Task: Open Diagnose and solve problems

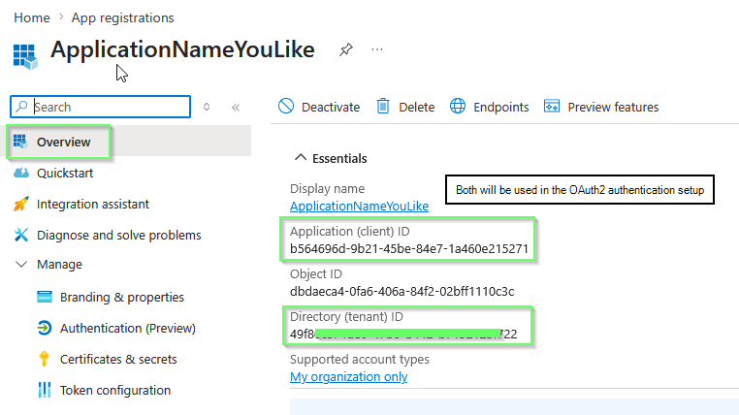Action: (x=118, y=235)
